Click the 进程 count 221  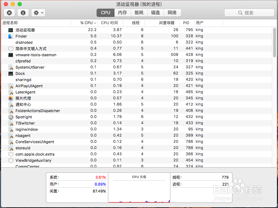coord(225,184)
